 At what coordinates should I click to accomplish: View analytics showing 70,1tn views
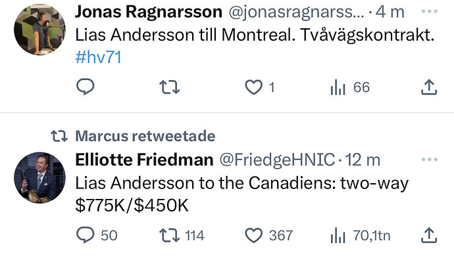(x=360, y=236)
